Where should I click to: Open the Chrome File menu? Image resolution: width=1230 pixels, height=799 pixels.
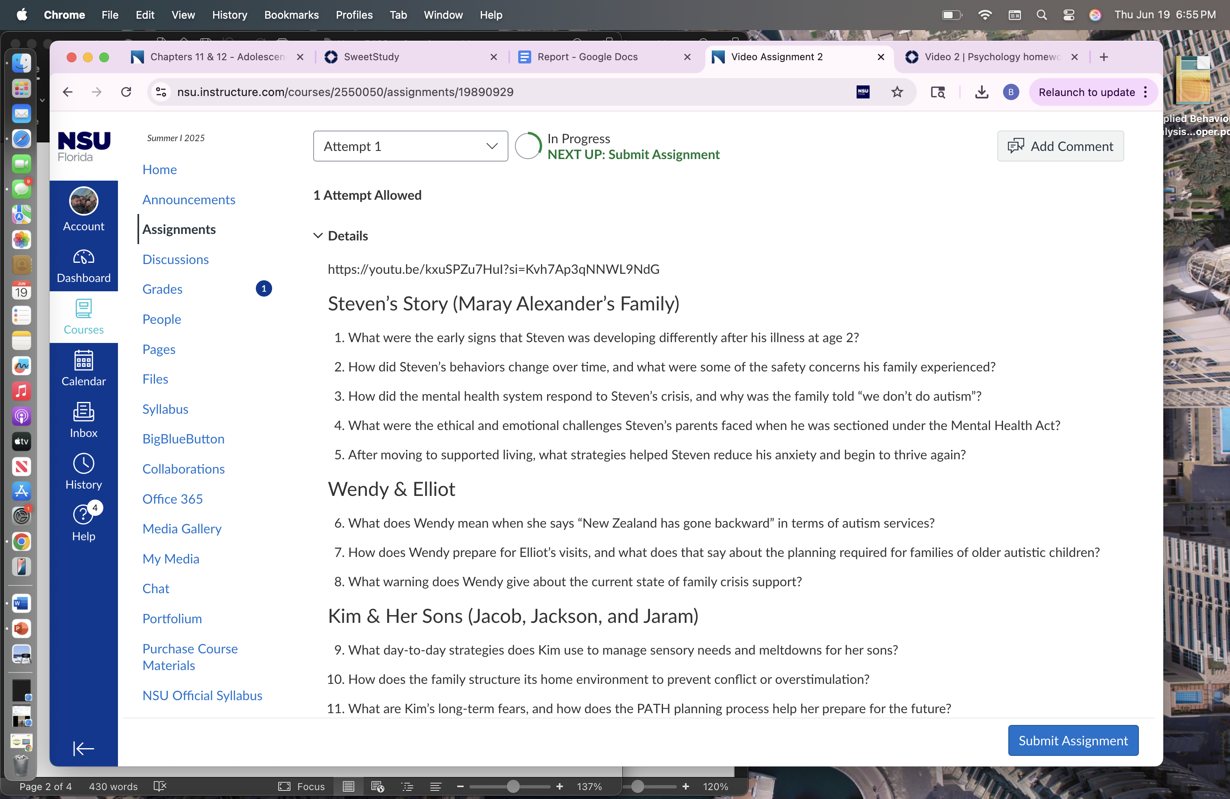coord(109,15)
